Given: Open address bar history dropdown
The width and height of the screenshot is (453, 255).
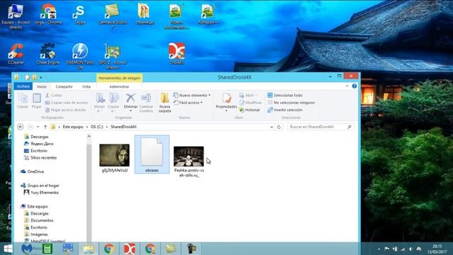Looking at the screenshot, I should 272,127.
